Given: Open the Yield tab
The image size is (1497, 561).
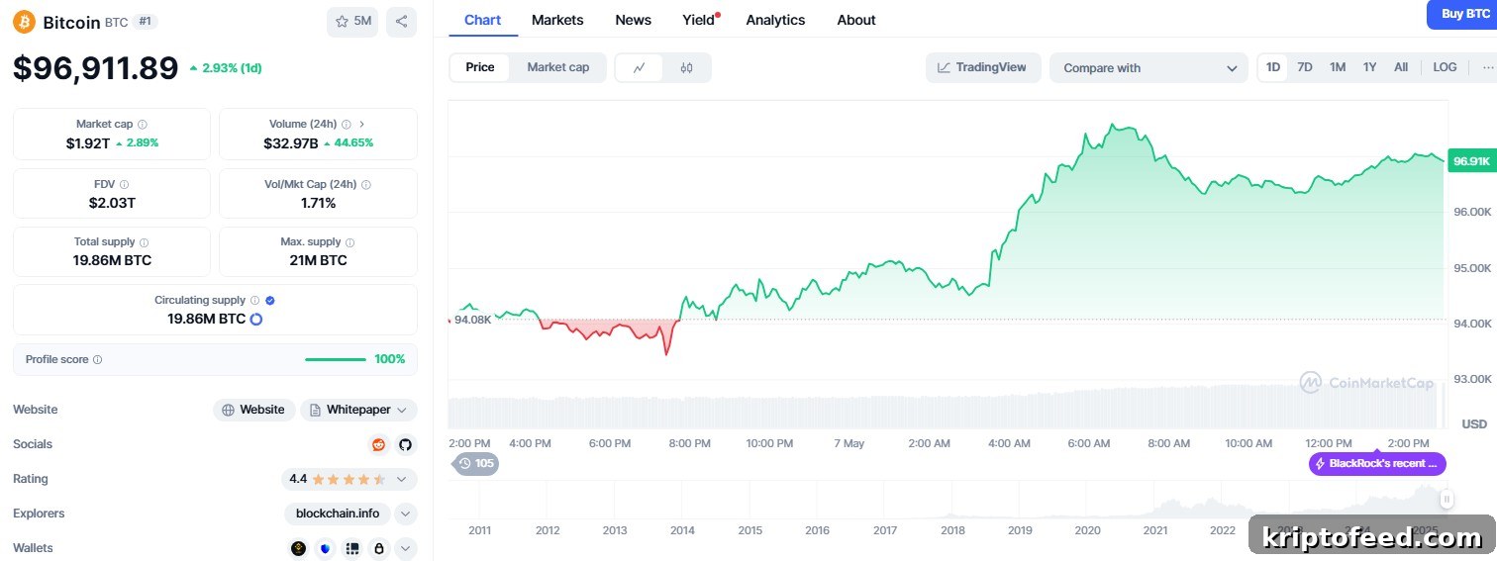Looking at the screenshot, I should pos(699,20).
